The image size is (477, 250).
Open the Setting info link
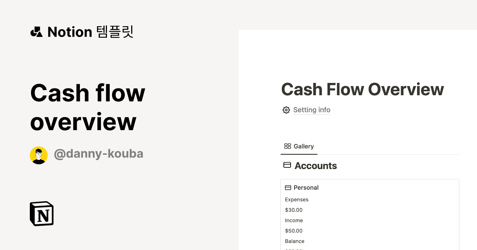[x=312, y=110]
